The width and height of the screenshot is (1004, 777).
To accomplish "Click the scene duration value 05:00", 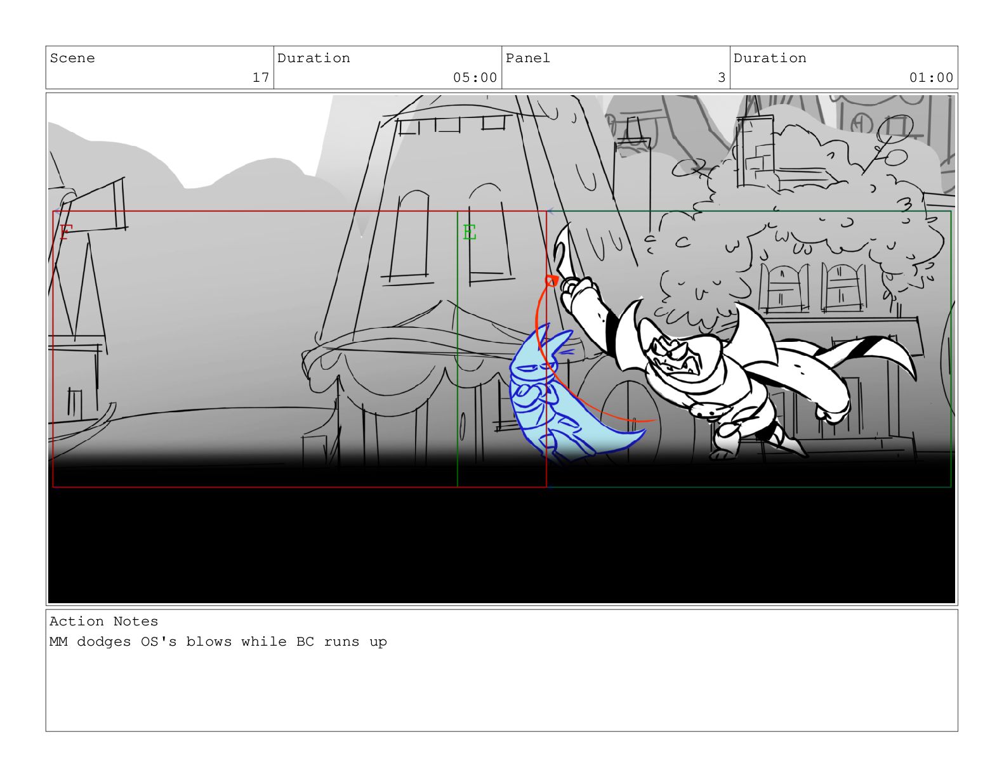I will click(475, 77).
